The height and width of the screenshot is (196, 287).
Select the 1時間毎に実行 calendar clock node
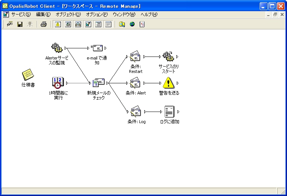click(x=58, y=83)
